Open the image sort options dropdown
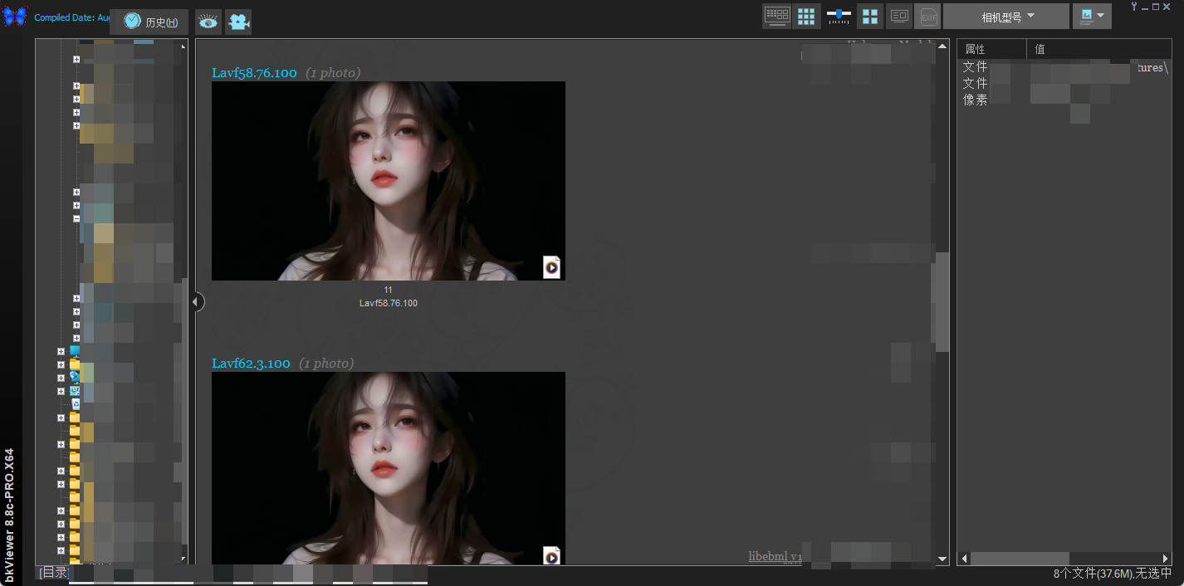 coord(1092,16)
